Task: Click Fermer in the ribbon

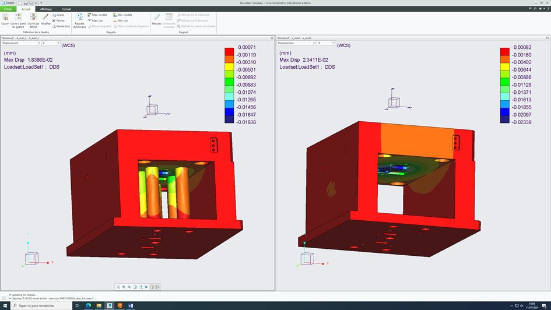Action: tap(58, 20)
